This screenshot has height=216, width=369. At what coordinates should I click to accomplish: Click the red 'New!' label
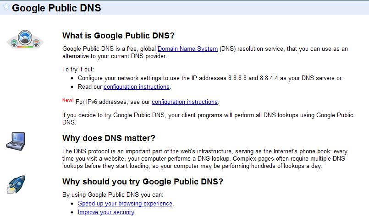pos(67,100)
